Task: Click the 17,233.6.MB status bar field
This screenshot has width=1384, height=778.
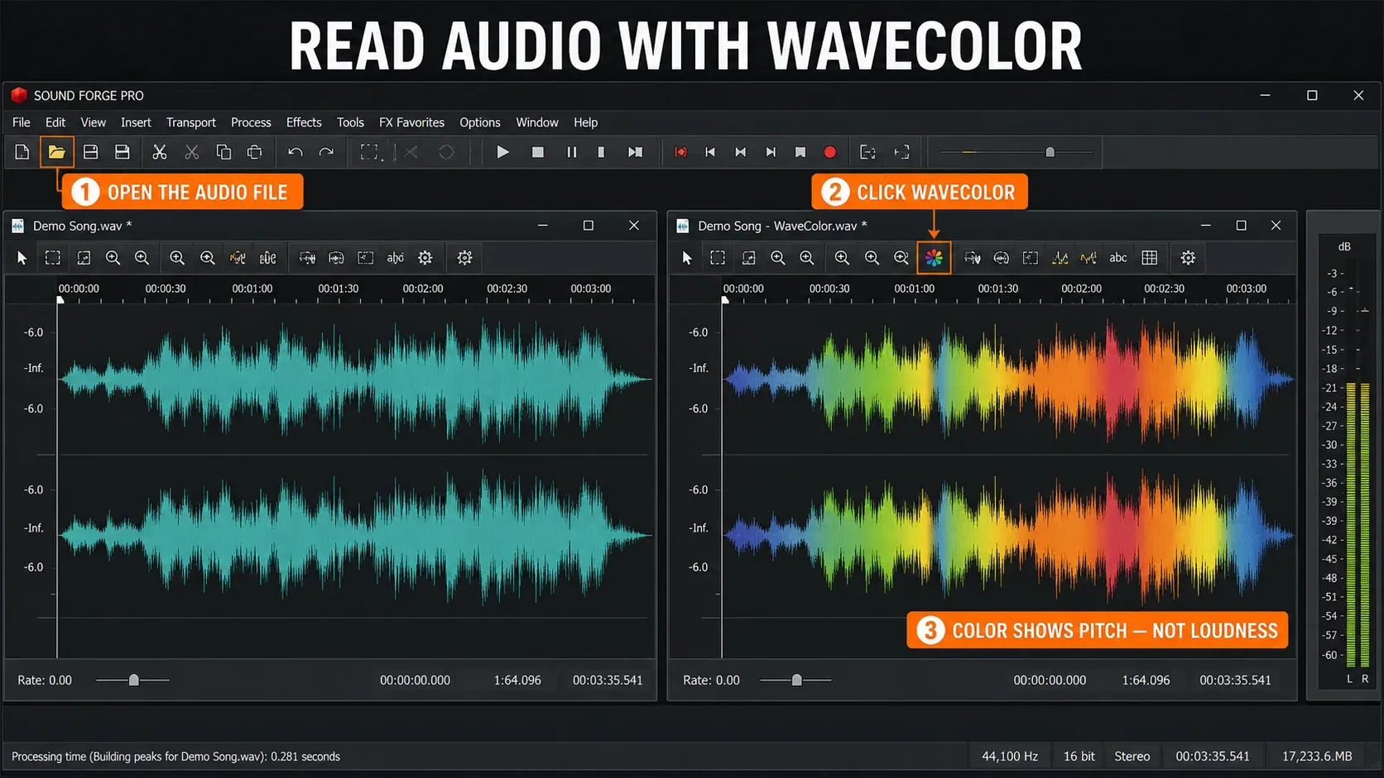Action: (1317, 757)
